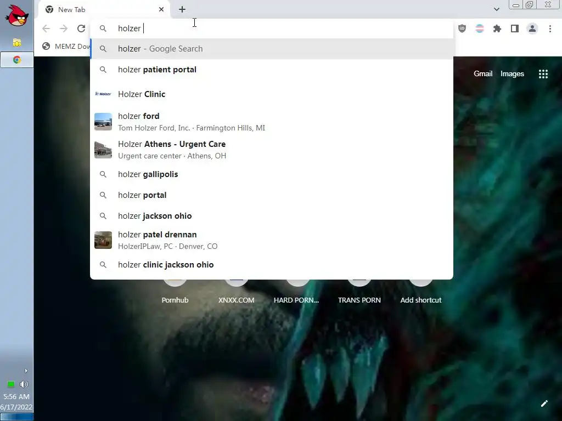
Task: Click the Angry Birds icon on the sidebar
Action: coord(16,16)
